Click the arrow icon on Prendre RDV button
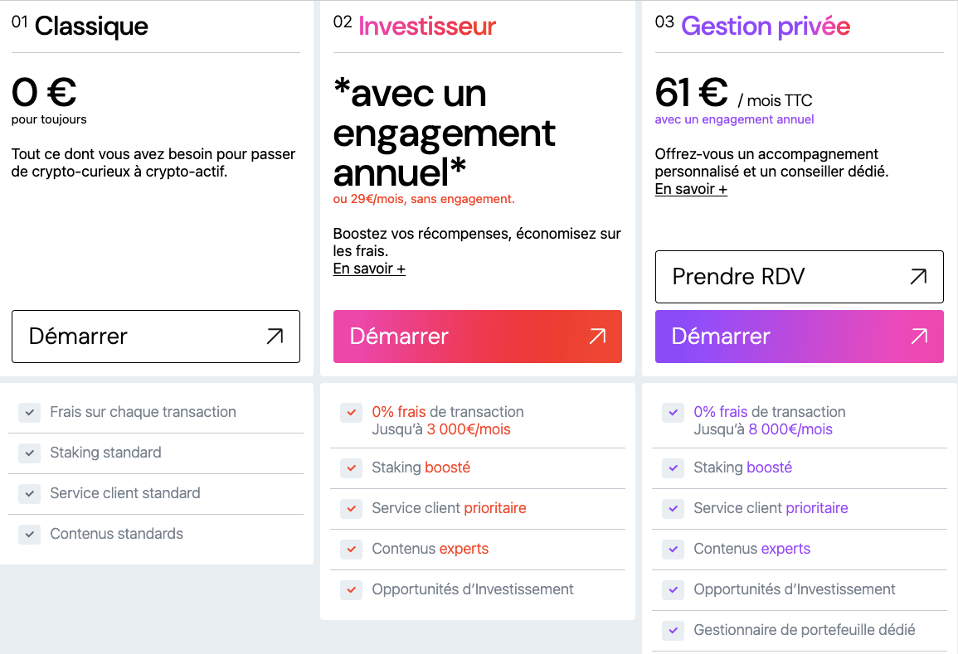The width and height of the screenshot is (958, 654). click(918, 277)
